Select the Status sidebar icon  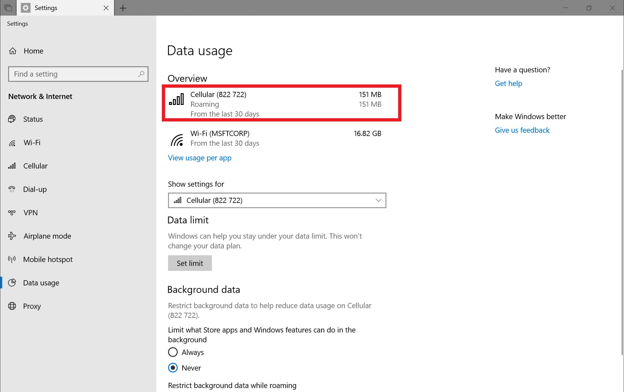pos(12,119)
